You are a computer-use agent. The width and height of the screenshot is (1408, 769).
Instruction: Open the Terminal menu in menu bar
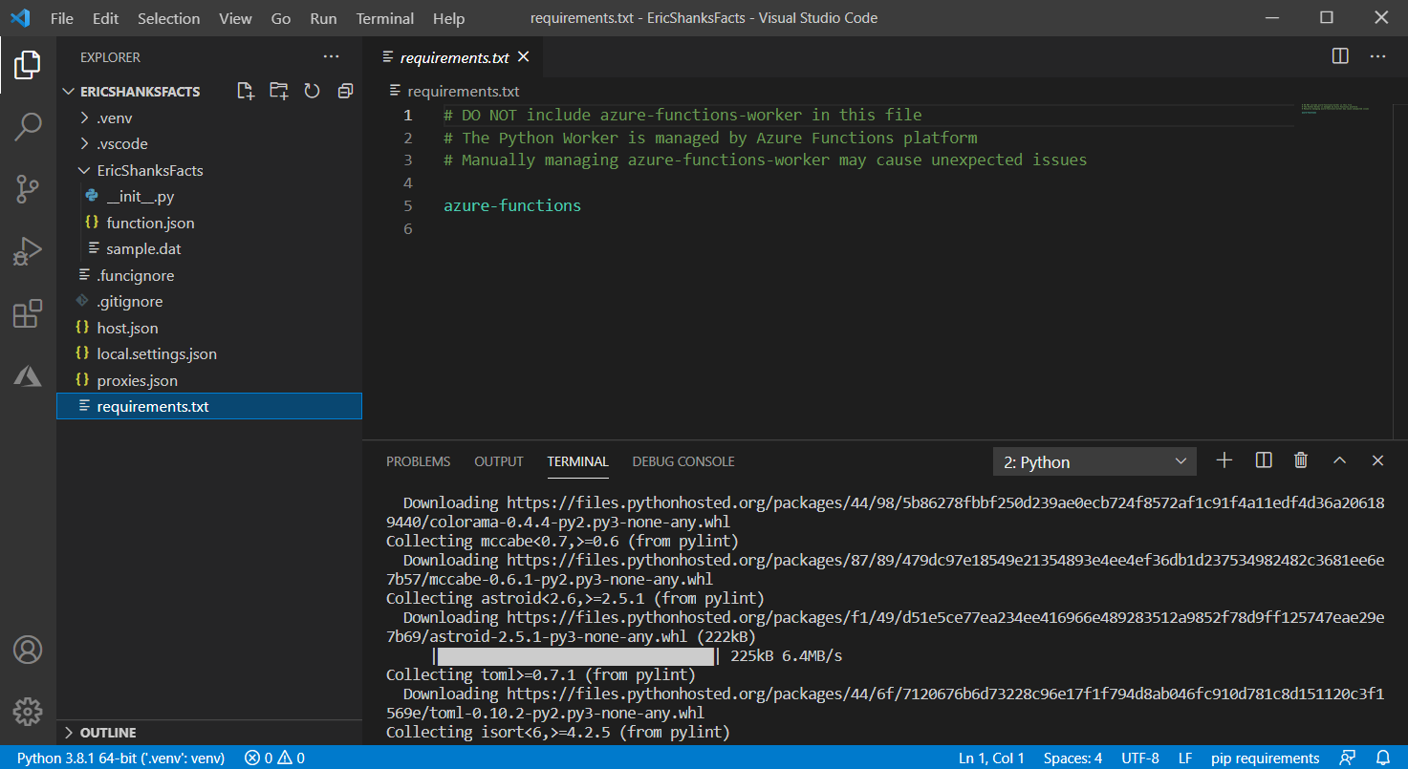[384, 18]
